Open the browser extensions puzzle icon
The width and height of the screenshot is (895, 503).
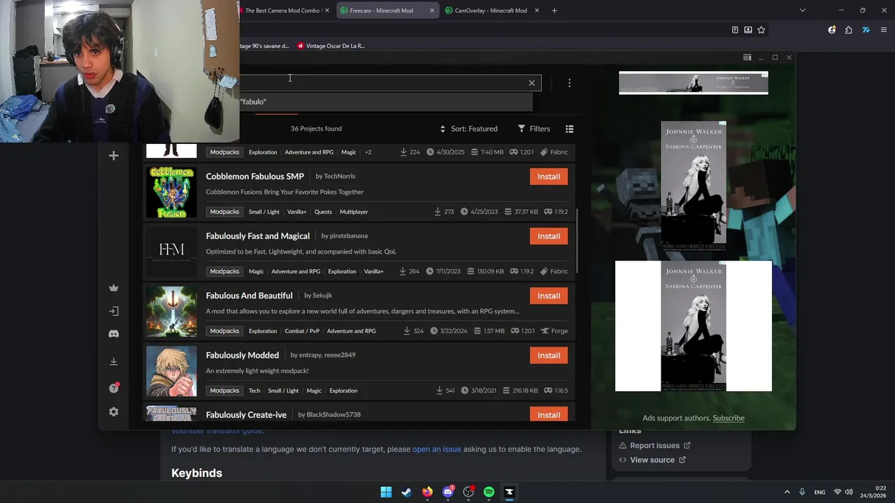point(848,30)
